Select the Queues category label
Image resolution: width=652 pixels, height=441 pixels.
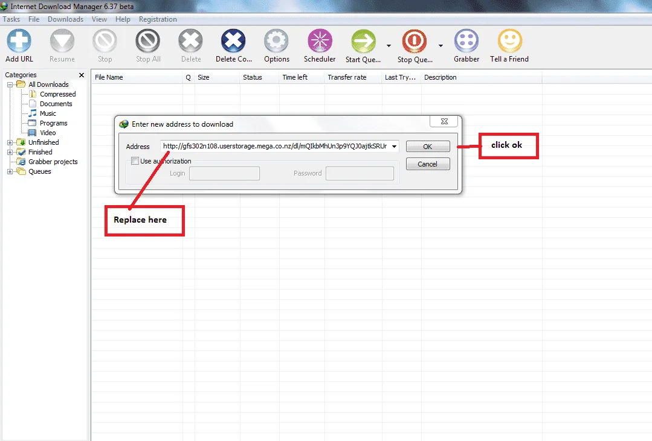point(40,171)
